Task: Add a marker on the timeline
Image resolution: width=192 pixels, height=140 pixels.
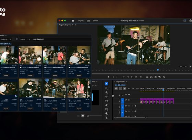Action: coord(129,88)
